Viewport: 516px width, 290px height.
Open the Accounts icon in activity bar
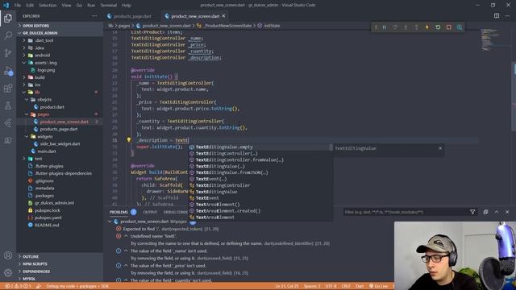[8, 255]
